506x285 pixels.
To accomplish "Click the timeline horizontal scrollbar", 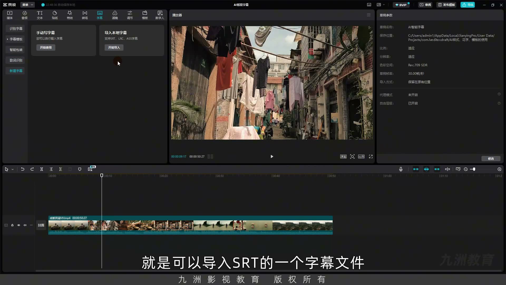I will [268, 271].
